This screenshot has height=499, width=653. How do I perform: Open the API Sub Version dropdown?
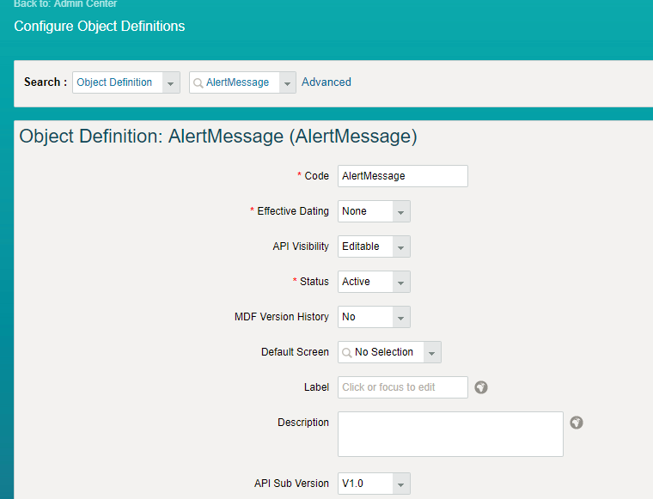tap(401, 484)
